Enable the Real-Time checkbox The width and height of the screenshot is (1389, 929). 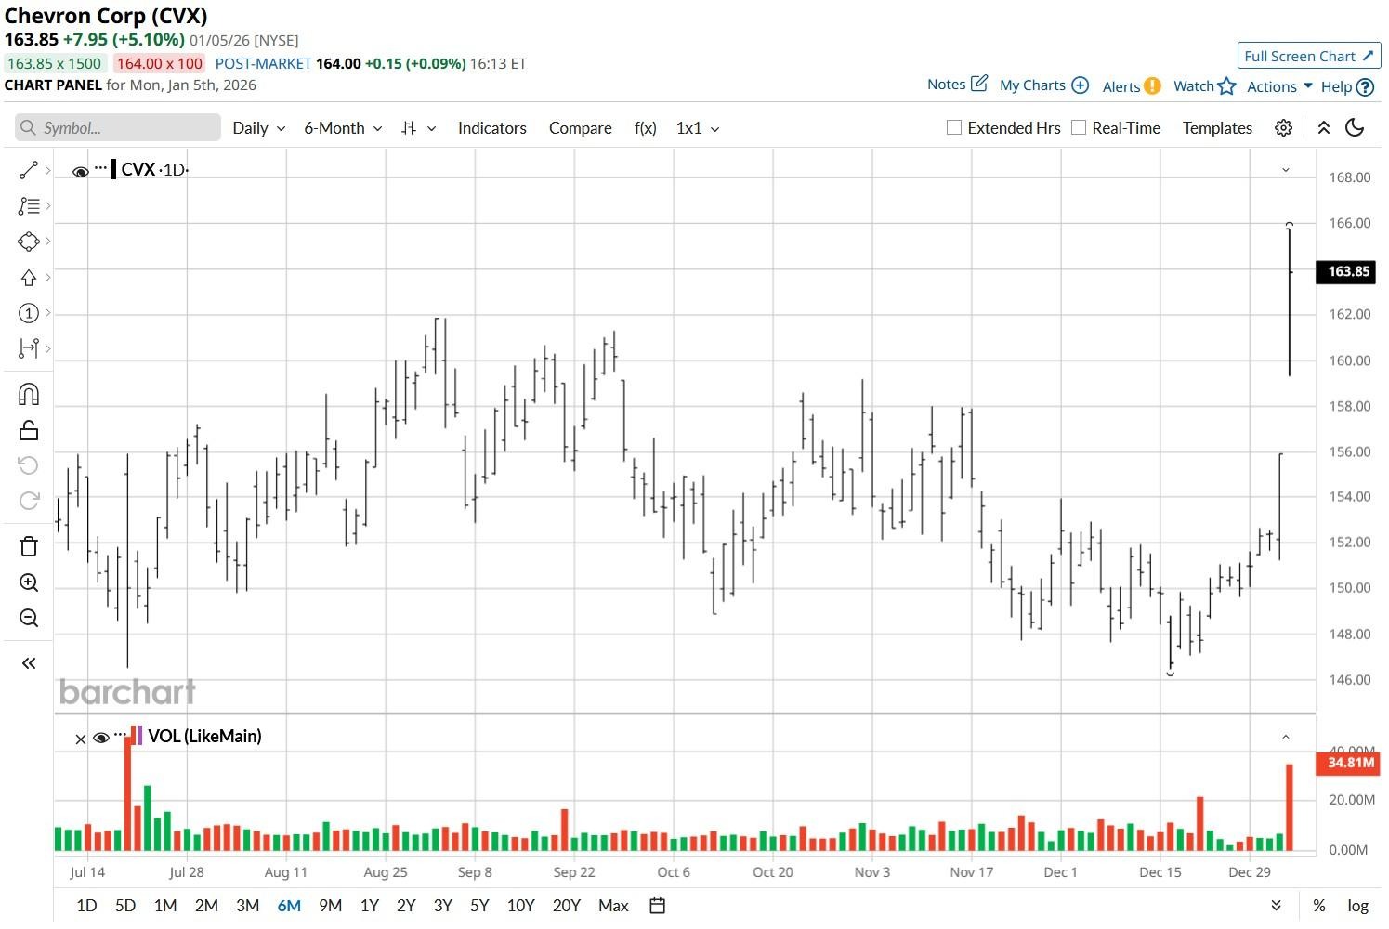click(x=1078, y=127)
